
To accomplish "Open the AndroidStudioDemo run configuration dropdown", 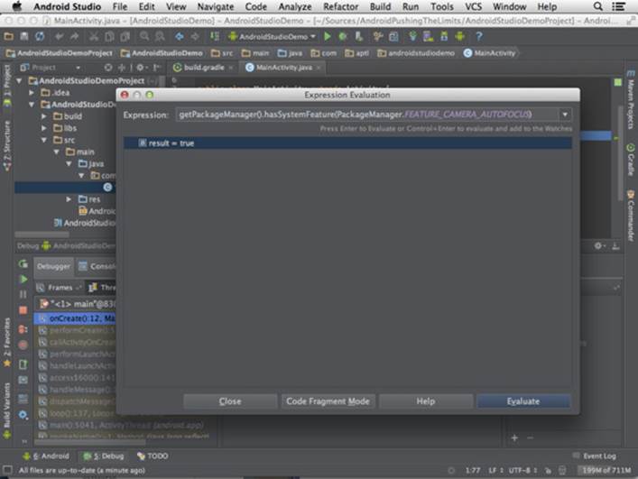I will [273, 37].
